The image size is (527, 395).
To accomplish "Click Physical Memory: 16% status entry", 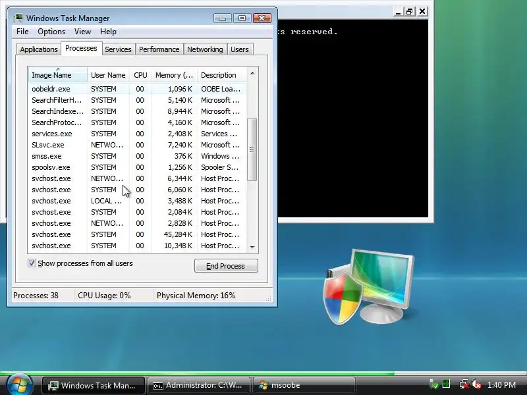I will [196, 296].
